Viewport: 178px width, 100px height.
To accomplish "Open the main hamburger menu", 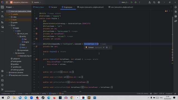I will [7, 2].
